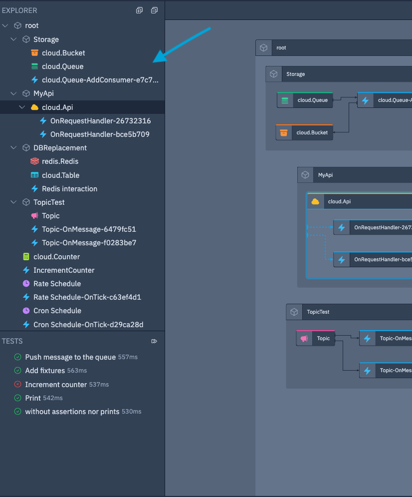Click the pink megaphone icon beside Topic
This screenshot has height=497, width=412.
pyautogui.click(x=34, y=215)
